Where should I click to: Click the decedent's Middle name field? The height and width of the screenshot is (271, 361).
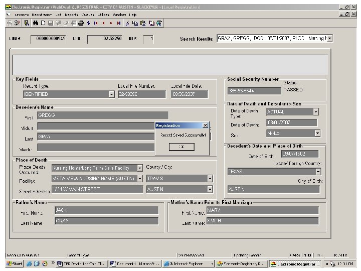[96, 126]
